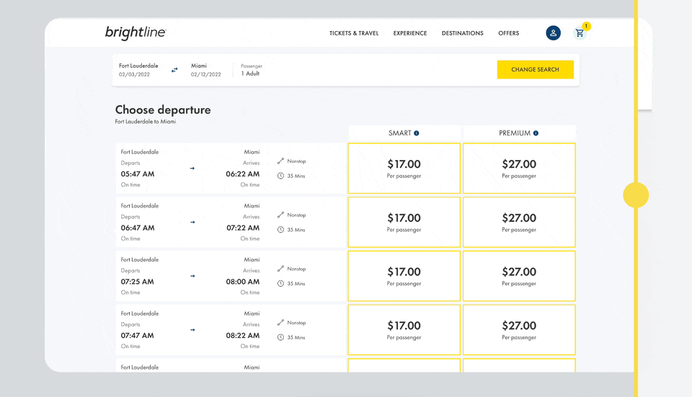Click the Change Search button
The image size is (692, 397).
click(x=535, y=69)
